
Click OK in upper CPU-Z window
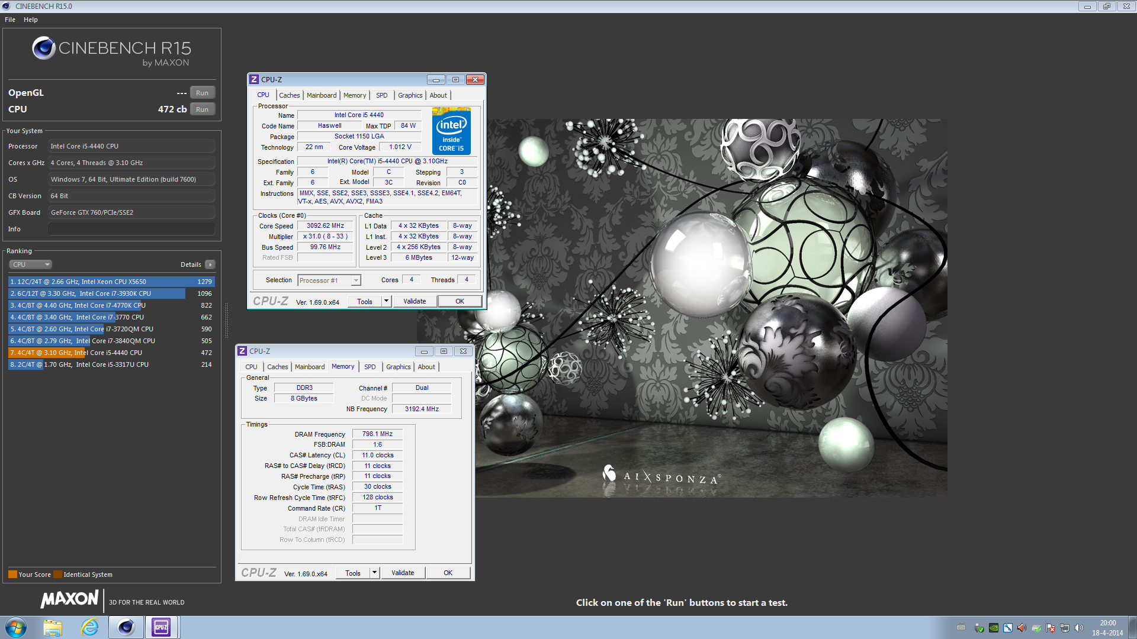(x=460, y=301)
